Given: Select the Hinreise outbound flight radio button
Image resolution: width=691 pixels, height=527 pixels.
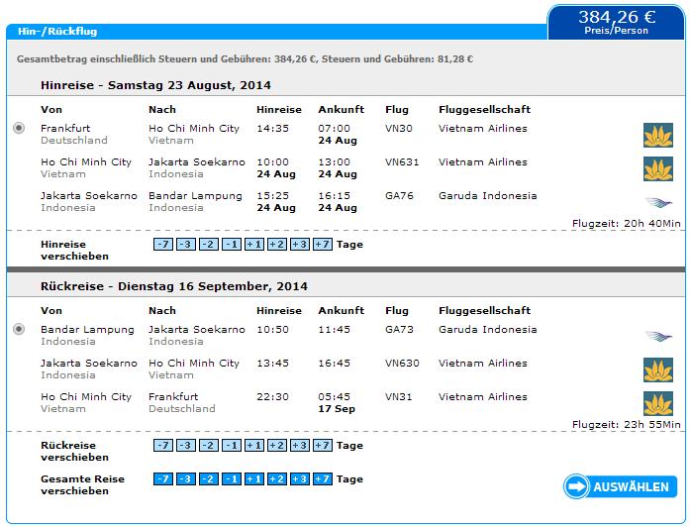Looking at the screenshot, I should pyautogui.click(x=19, y=129).
